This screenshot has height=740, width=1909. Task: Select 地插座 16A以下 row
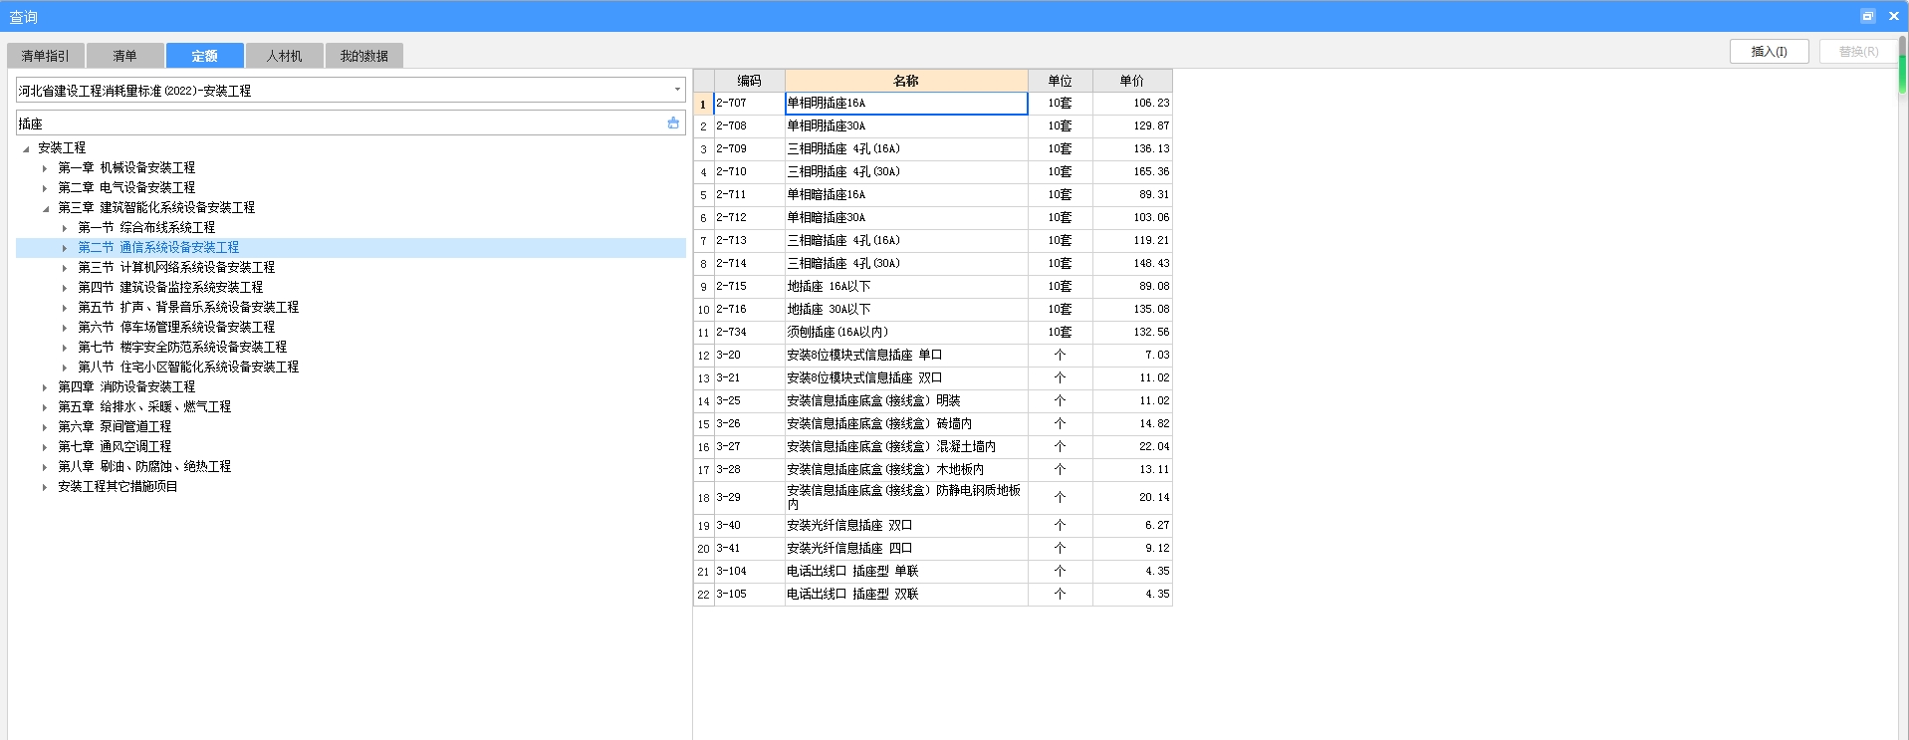point(906,286)
